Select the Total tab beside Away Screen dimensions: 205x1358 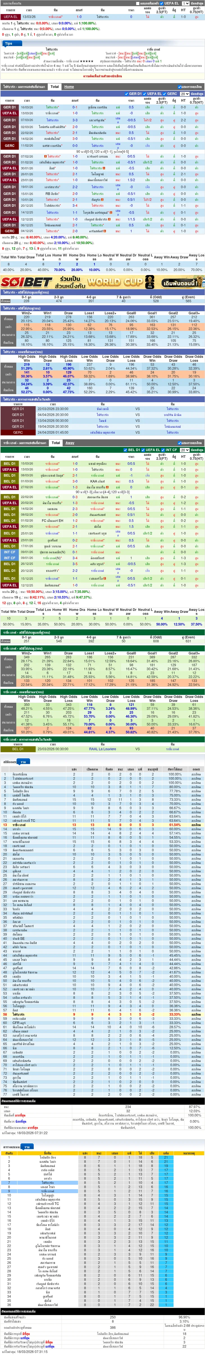(56, 443)
